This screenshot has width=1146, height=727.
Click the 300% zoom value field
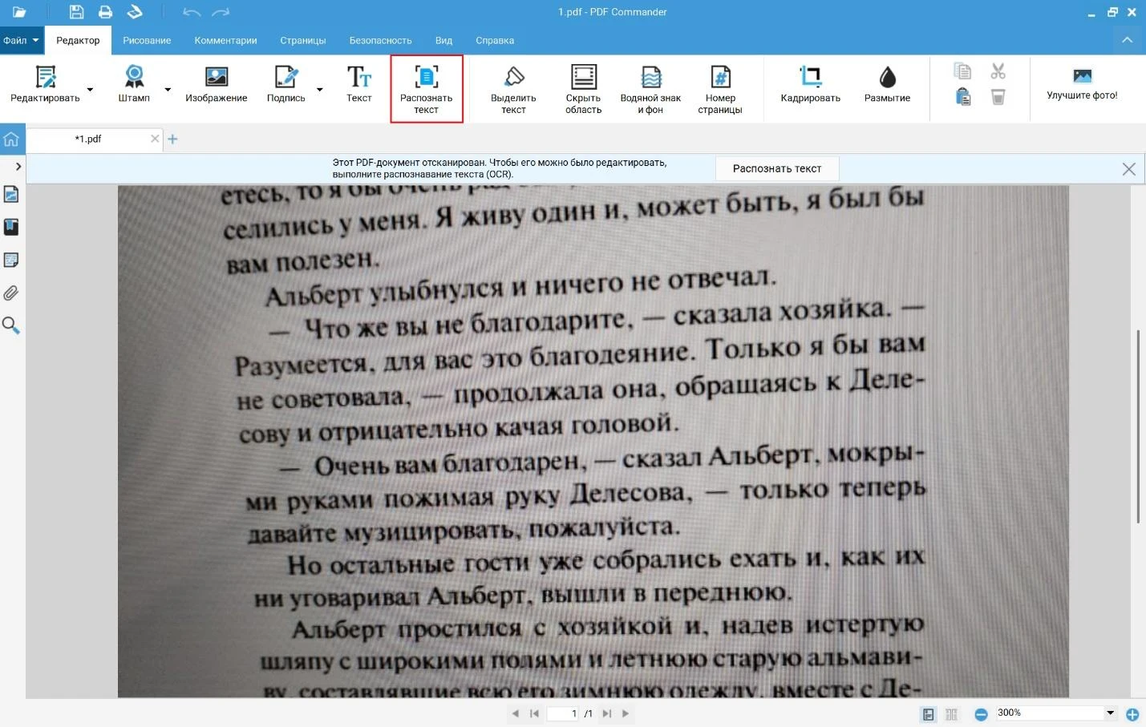(1050, 713)
